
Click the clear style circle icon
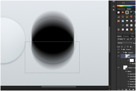tap(132, 33)
